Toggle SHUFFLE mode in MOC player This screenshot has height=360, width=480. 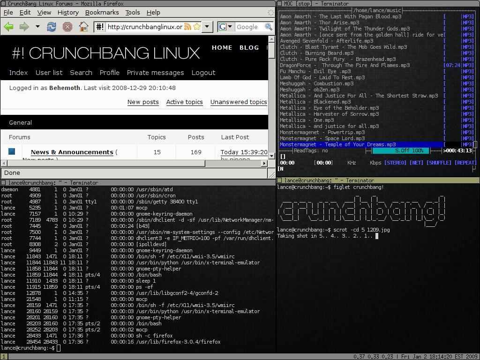point(439,163)
